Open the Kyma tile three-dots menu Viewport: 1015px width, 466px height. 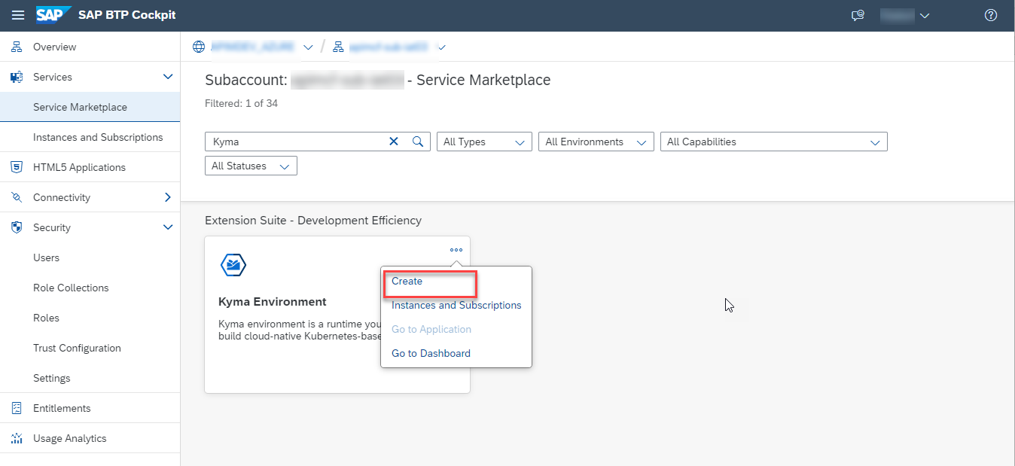point(456,250)
